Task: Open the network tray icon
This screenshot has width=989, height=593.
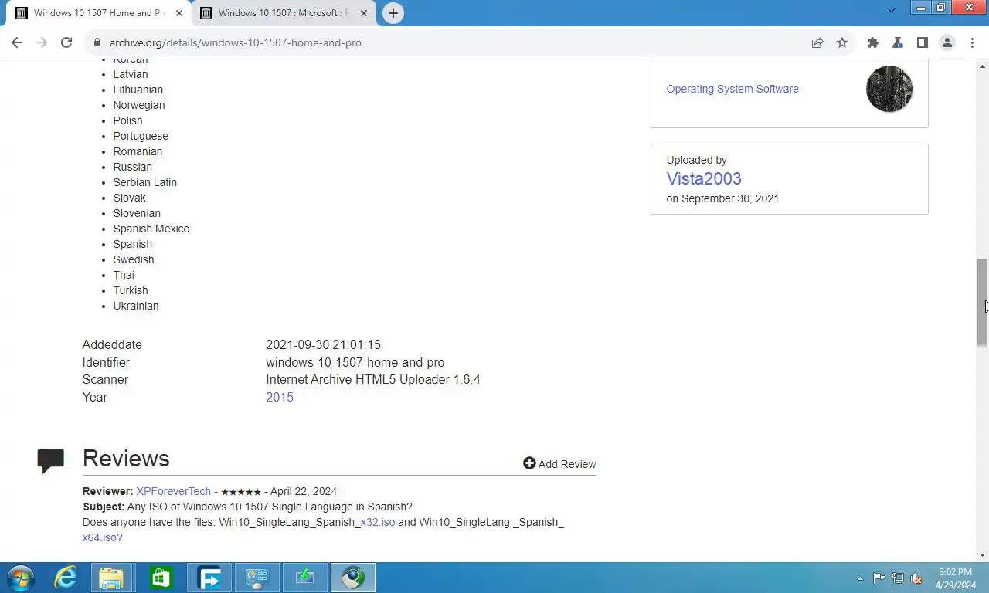Action: (898, 578)
